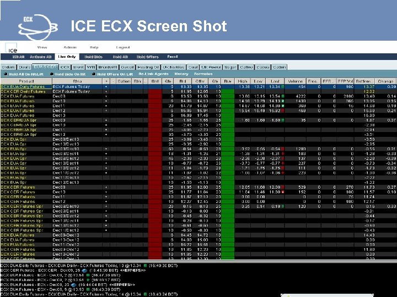This screenshot has height=297, width=397.
Task: Expand the ECX CER Futures Spr Dec09/Dec10 row plus
Action: pos(106,206)
